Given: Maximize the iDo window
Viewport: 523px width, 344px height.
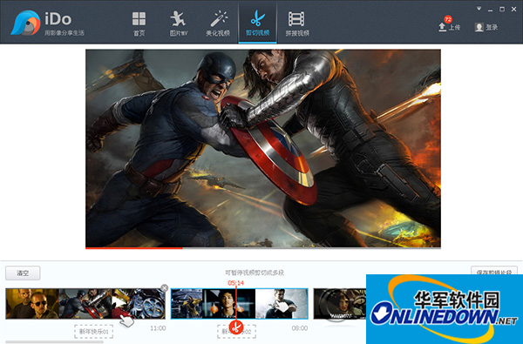Looking at the screenshot, I should pyautogui.click(x=502, y=9).
